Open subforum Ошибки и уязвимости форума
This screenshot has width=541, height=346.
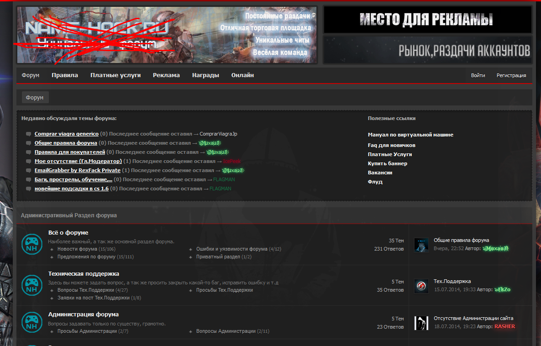pos(232,249)
